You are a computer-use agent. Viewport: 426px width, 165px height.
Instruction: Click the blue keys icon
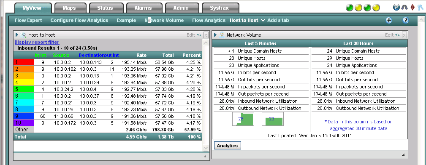[420, 8]
